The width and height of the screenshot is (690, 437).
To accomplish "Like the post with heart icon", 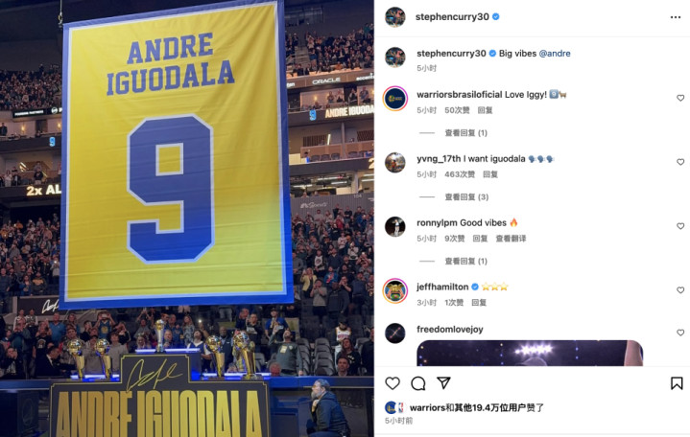I will coord(393,383).
